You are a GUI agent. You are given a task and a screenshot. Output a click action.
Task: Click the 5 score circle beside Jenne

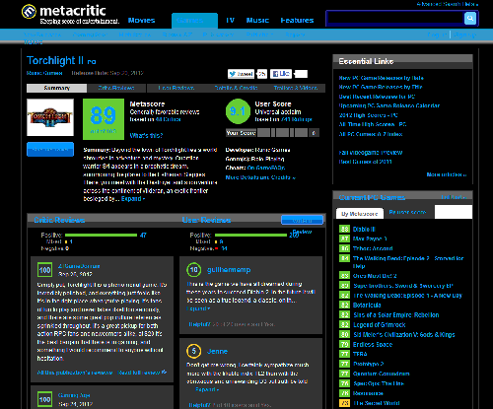pyautogui.click(x=194, y=351)
